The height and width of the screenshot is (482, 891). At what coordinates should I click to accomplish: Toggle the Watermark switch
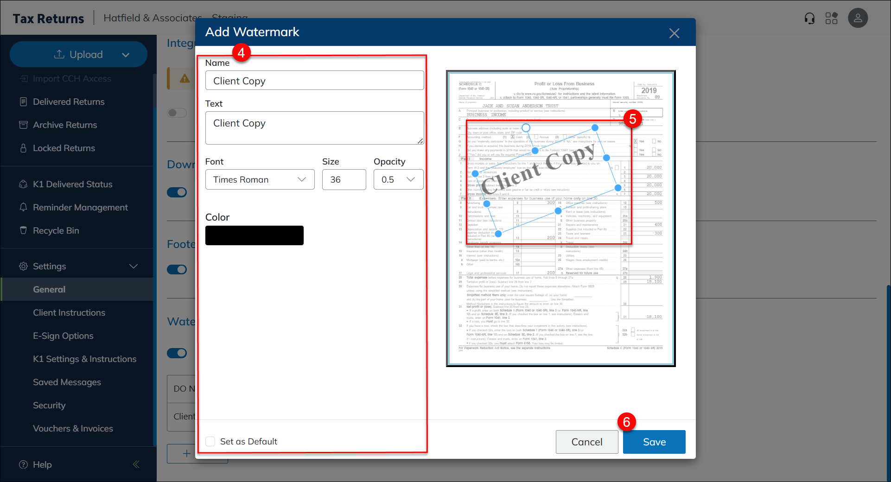[x=177, y=353]
